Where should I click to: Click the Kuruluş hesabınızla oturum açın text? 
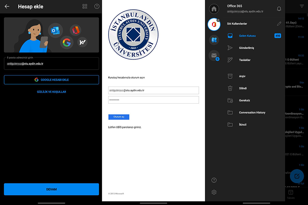click(127, 78)
